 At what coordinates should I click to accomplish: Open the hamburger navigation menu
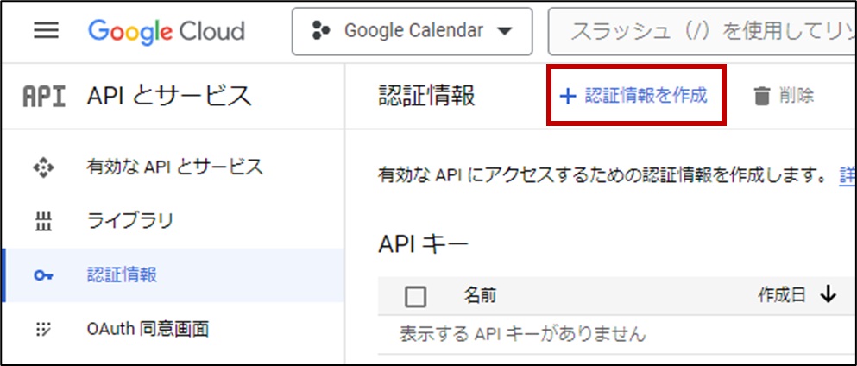point(46,31)
